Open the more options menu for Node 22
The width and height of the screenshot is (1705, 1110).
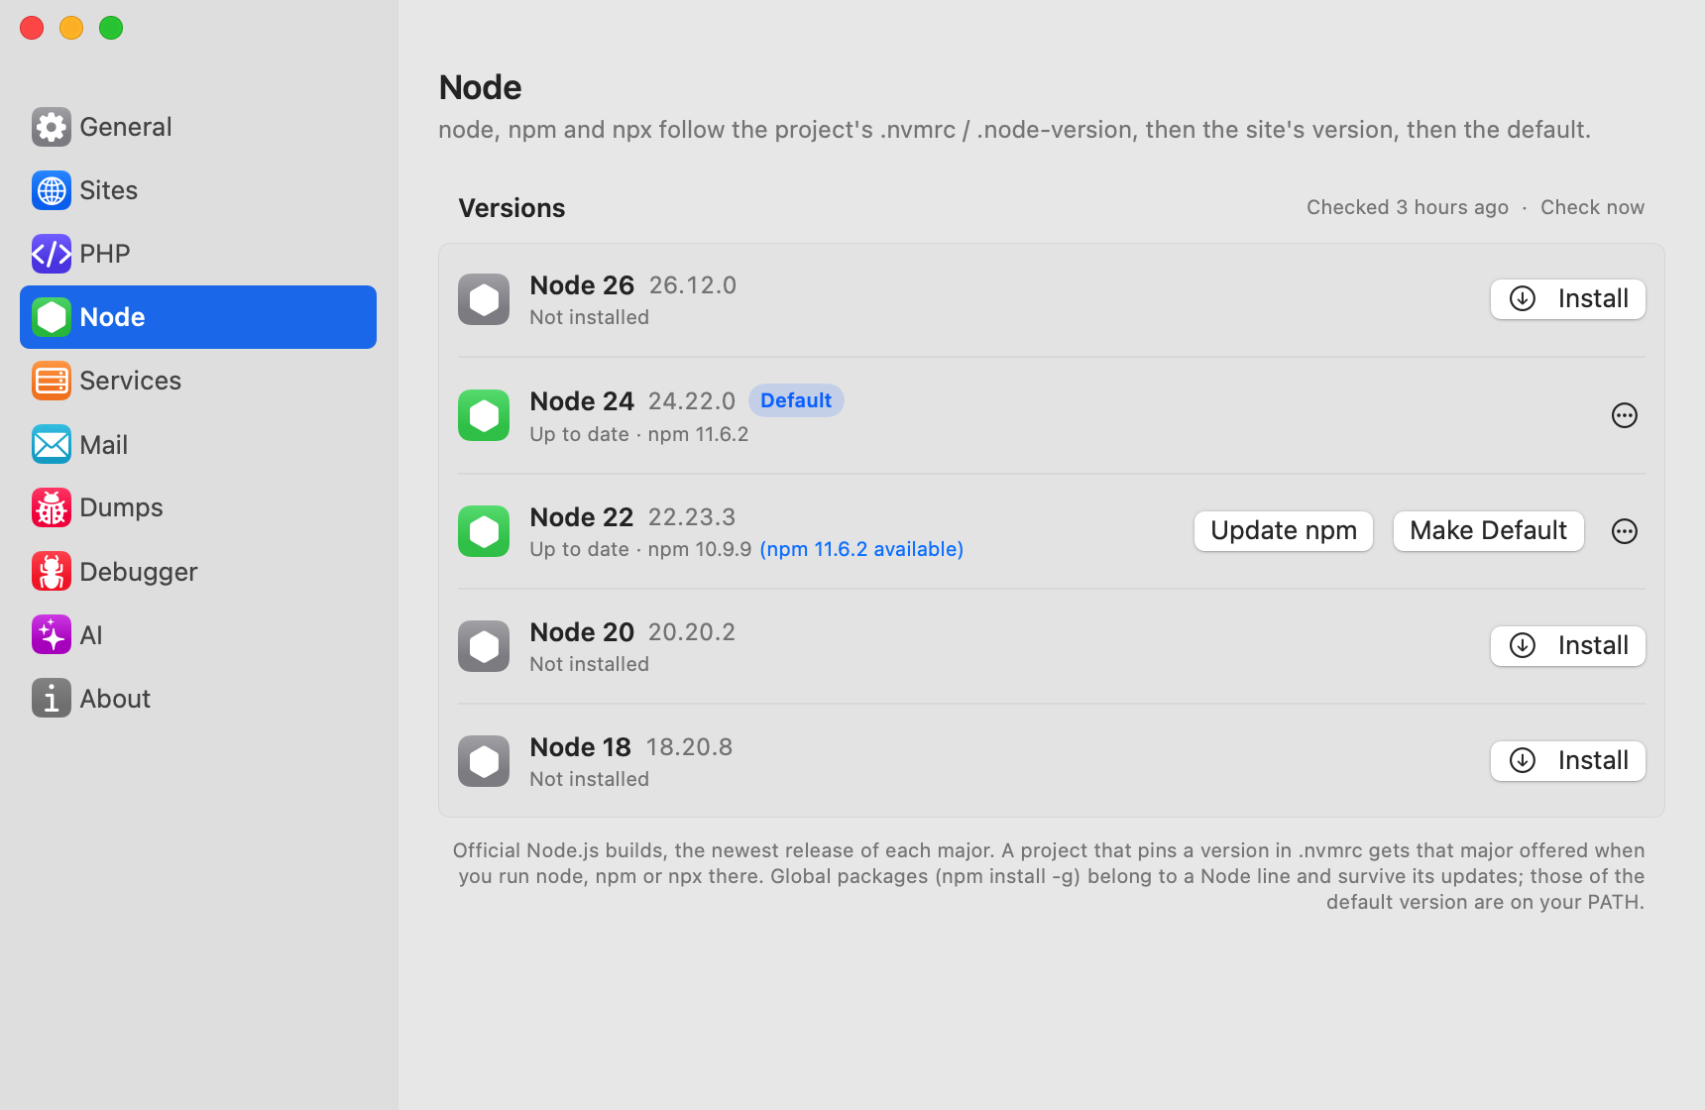(x=1624, y=531)
